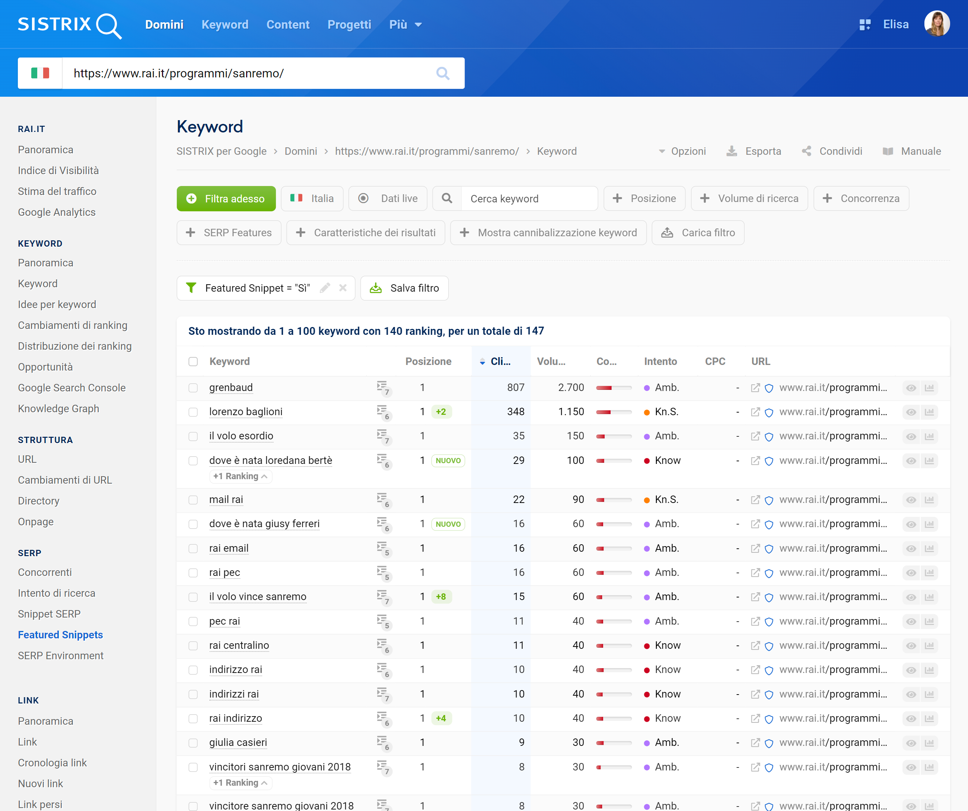The width and height of the screenshot is (968, 811).
Task: Switch to the Keyword top nav tab
Action: click(225, 25)
